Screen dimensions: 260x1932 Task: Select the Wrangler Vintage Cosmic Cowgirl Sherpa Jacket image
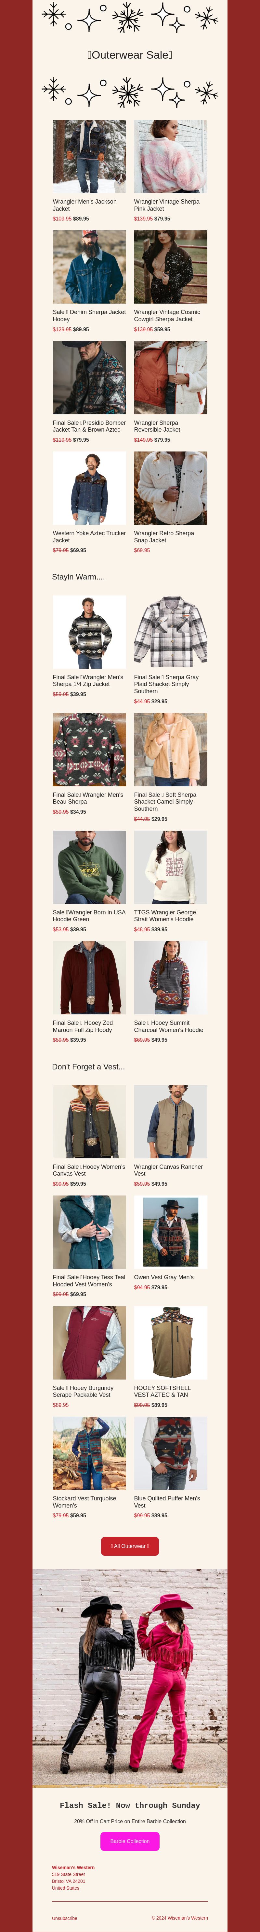pyautogui.click(x=171, y=267)
